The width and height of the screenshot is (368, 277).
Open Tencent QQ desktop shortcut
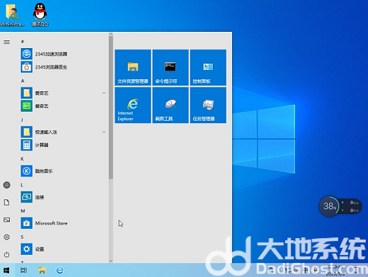click(x=40, y=15)
